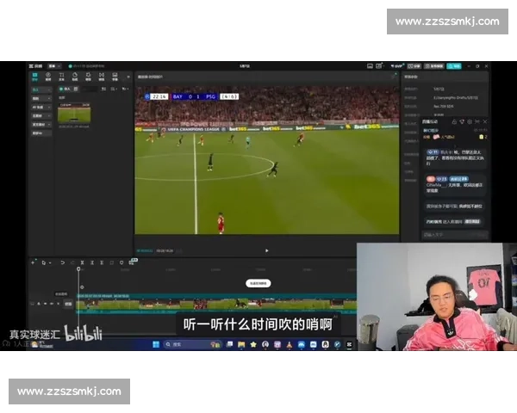Open settings gear in live chat panel
Image resolution: width=517 pixels, height=413 pixels.
pyautogui.click(x=470, y=122)
